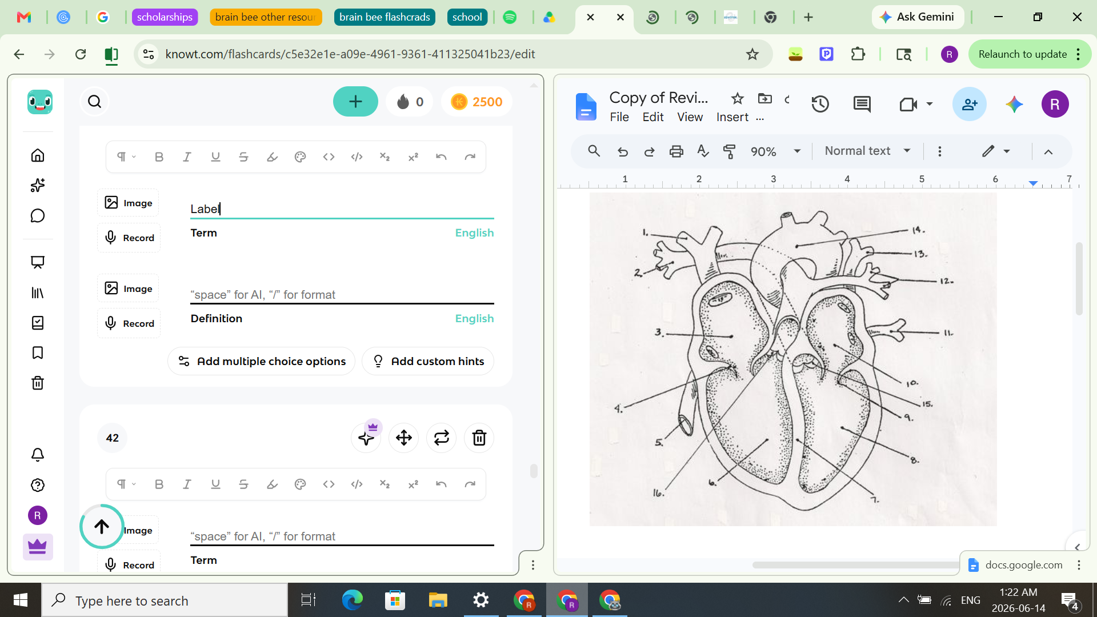The image size is (1097, 617).
Task: Open the Normal text style dropdown
Action: (x=867, y=151)
